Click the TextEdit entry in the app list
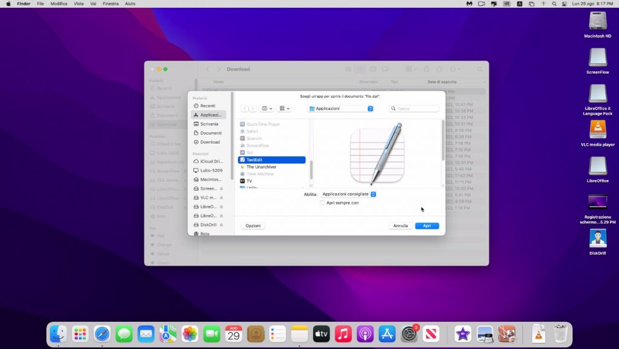The height and width of the screenshot is (349, 619). [x=254, y=160]
